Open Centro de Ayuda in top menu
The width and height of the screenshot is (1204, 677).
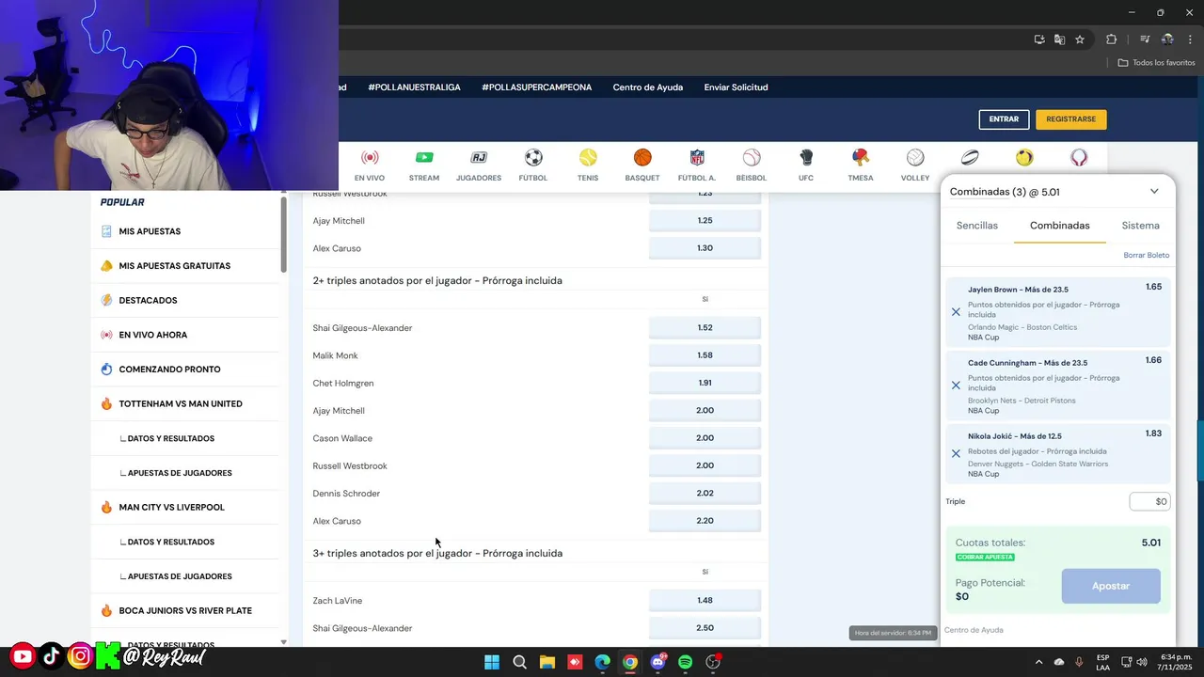click(648, 87)
